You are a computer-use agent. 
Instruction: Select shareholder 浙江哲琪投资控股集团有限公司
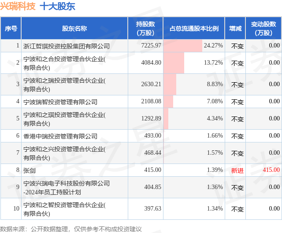[x=67, y=46]
